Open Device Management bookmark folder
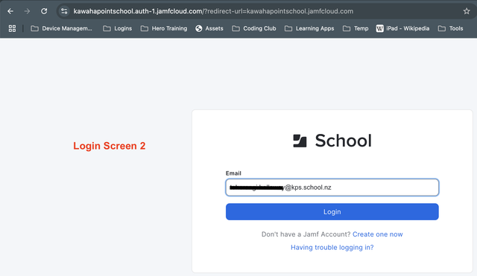 click(x=61, y=28)
